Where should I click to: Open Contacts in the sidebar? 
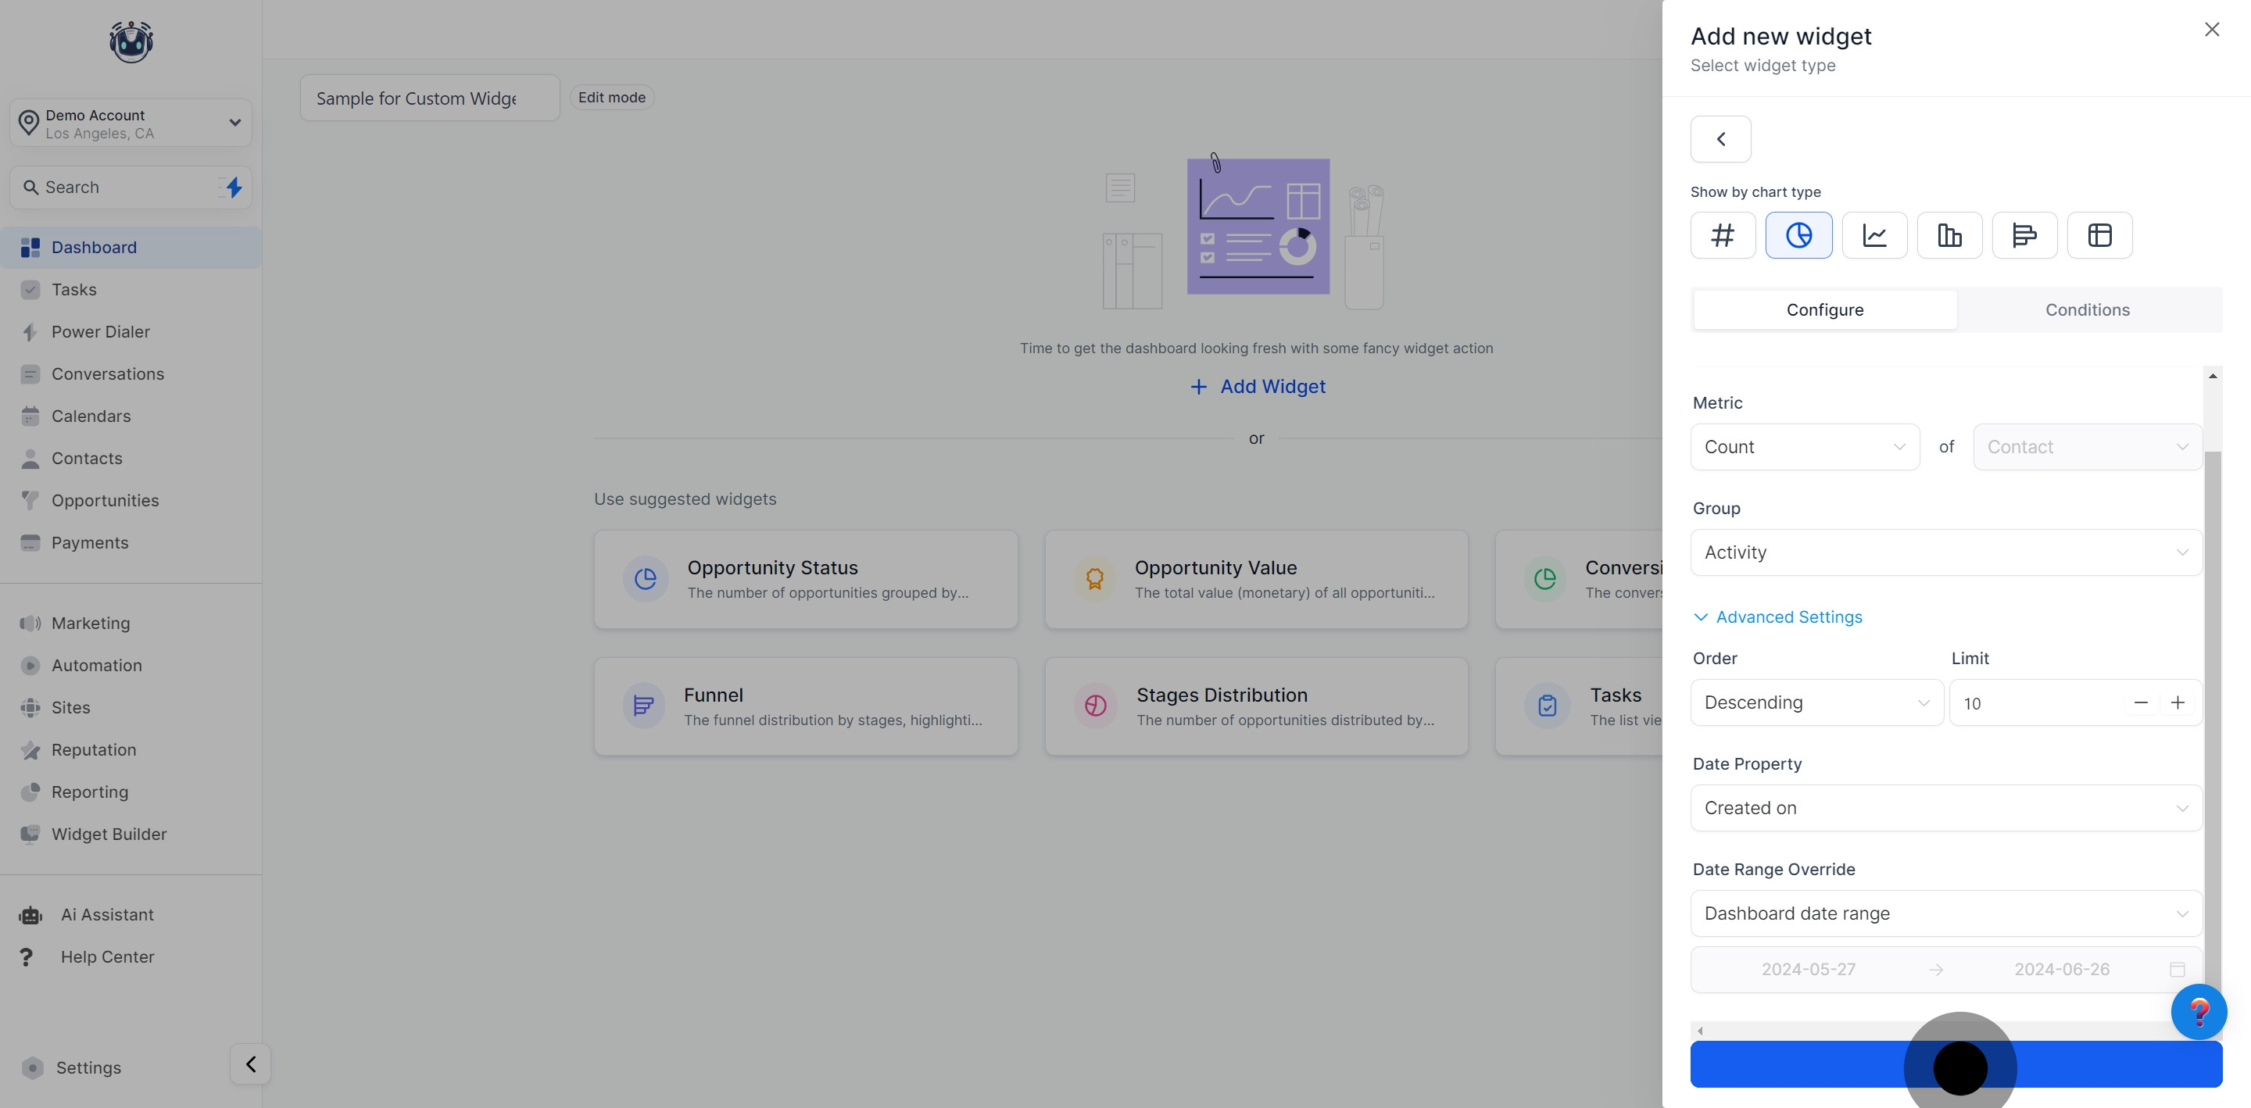pyautogui.click(x=131, y=458)
